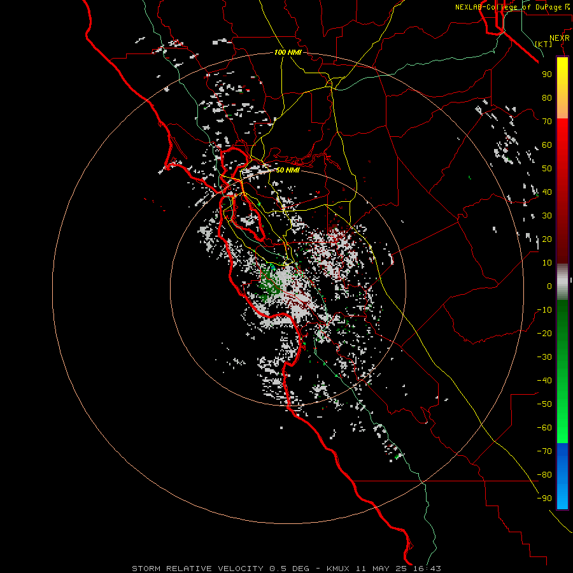Click the positive 40 velocity scale label
The height and width of the screenshot is (573, 573).
pos(547,192)
